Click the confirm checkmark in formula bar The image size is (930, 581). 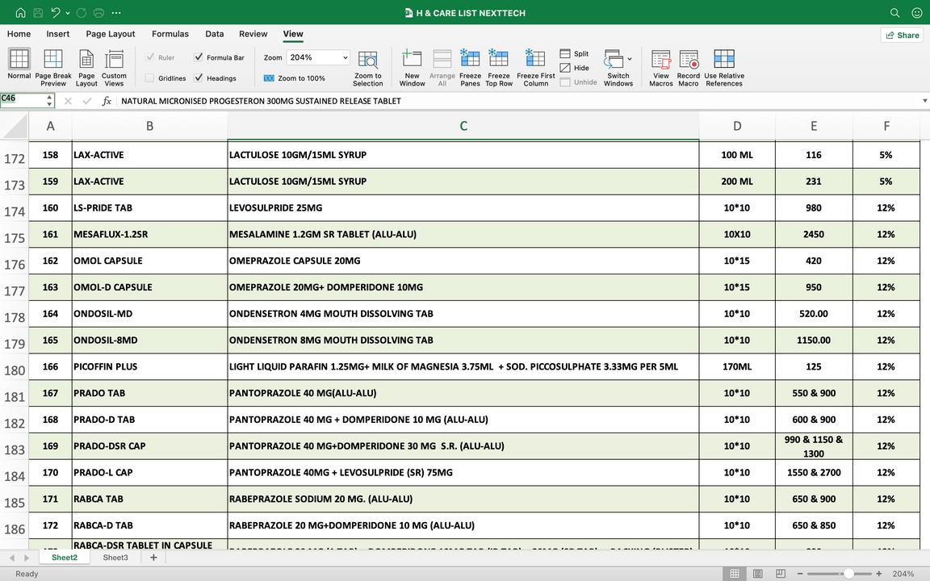(x=87, y=101)
